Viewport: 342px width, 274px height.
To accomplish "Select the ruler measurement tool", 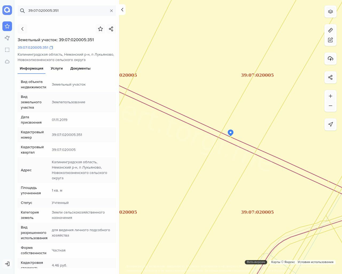I will (x=330, y=30).
